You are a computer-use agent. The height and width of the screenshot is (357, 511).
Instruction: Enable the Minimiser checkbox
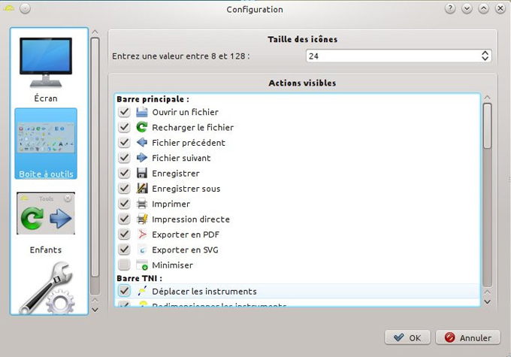pyautogui.click(x=125, y=265)
